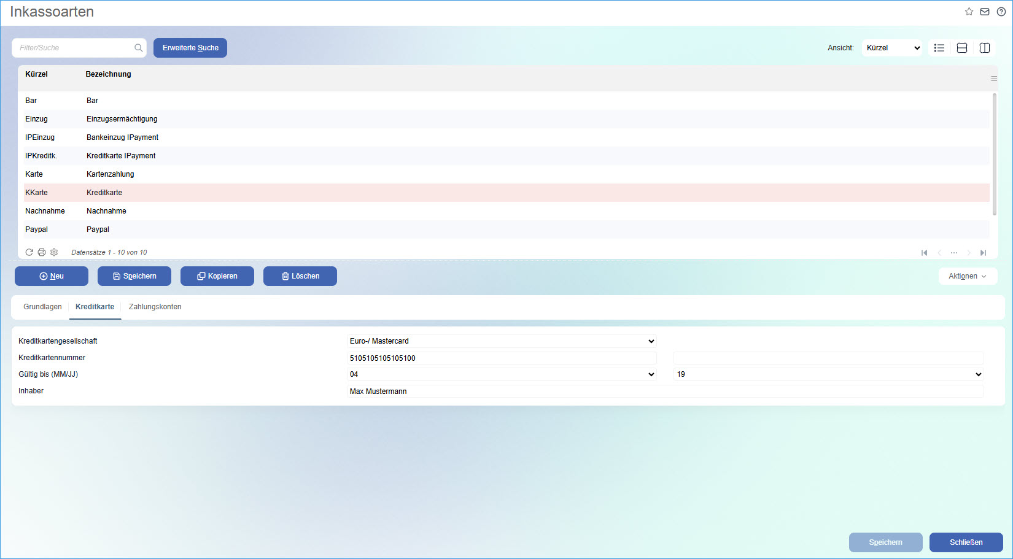Open the Kreditkartengesellschaft dropdown
The width and height of the screenshot is (1013, 559).
pyautogui.click(x=502, y=341)
